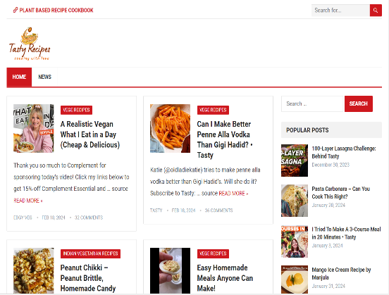This screenshot has height=295, width=389.
Task: Open the Realistic Vegan video thumbnail
Action: 34,128
